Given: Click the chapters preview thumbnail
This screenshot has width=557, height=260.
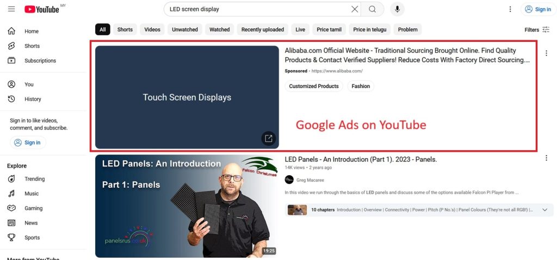Looking at the screenshot, I should (298, 210).
